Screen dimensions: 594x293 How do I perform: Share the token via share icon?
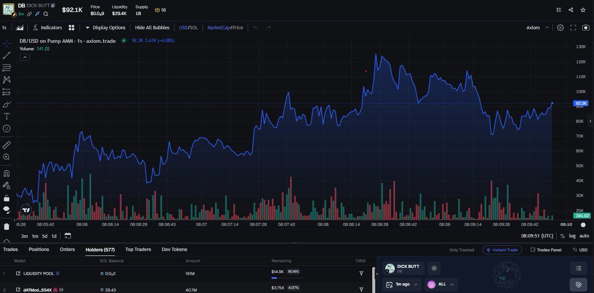(x=571, y=10)
